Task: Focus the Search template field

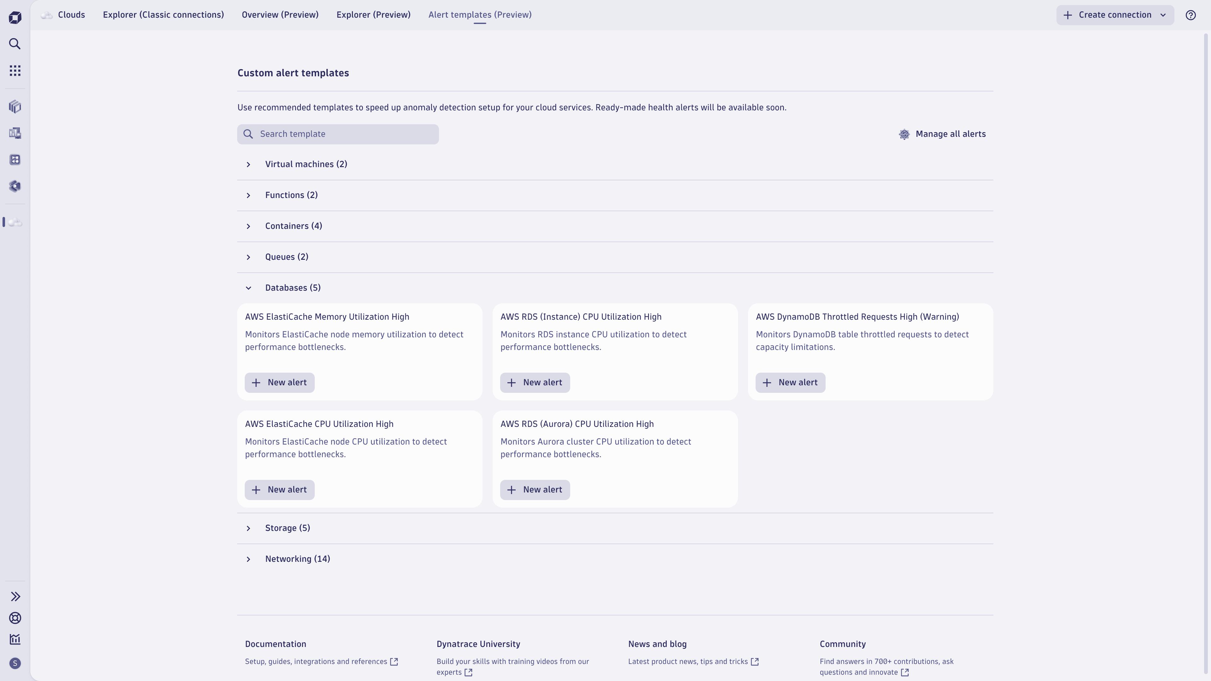Action: point(338,134)
